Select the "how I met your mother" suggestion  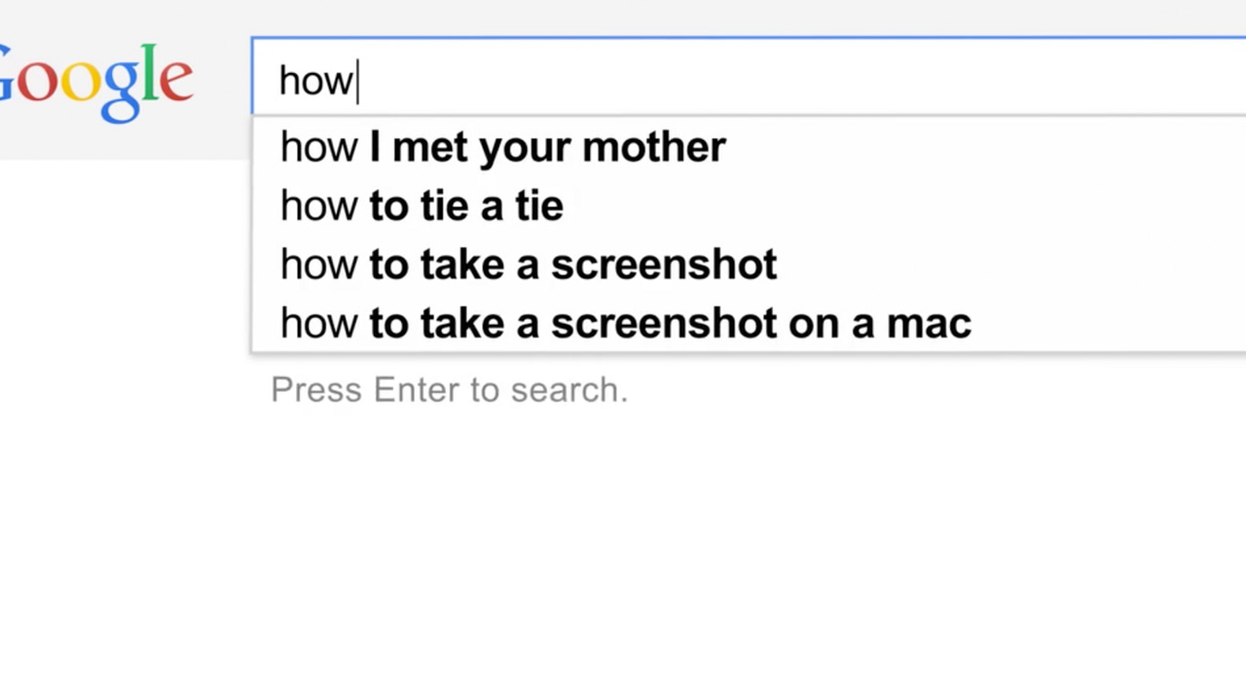tap(502, 147)
